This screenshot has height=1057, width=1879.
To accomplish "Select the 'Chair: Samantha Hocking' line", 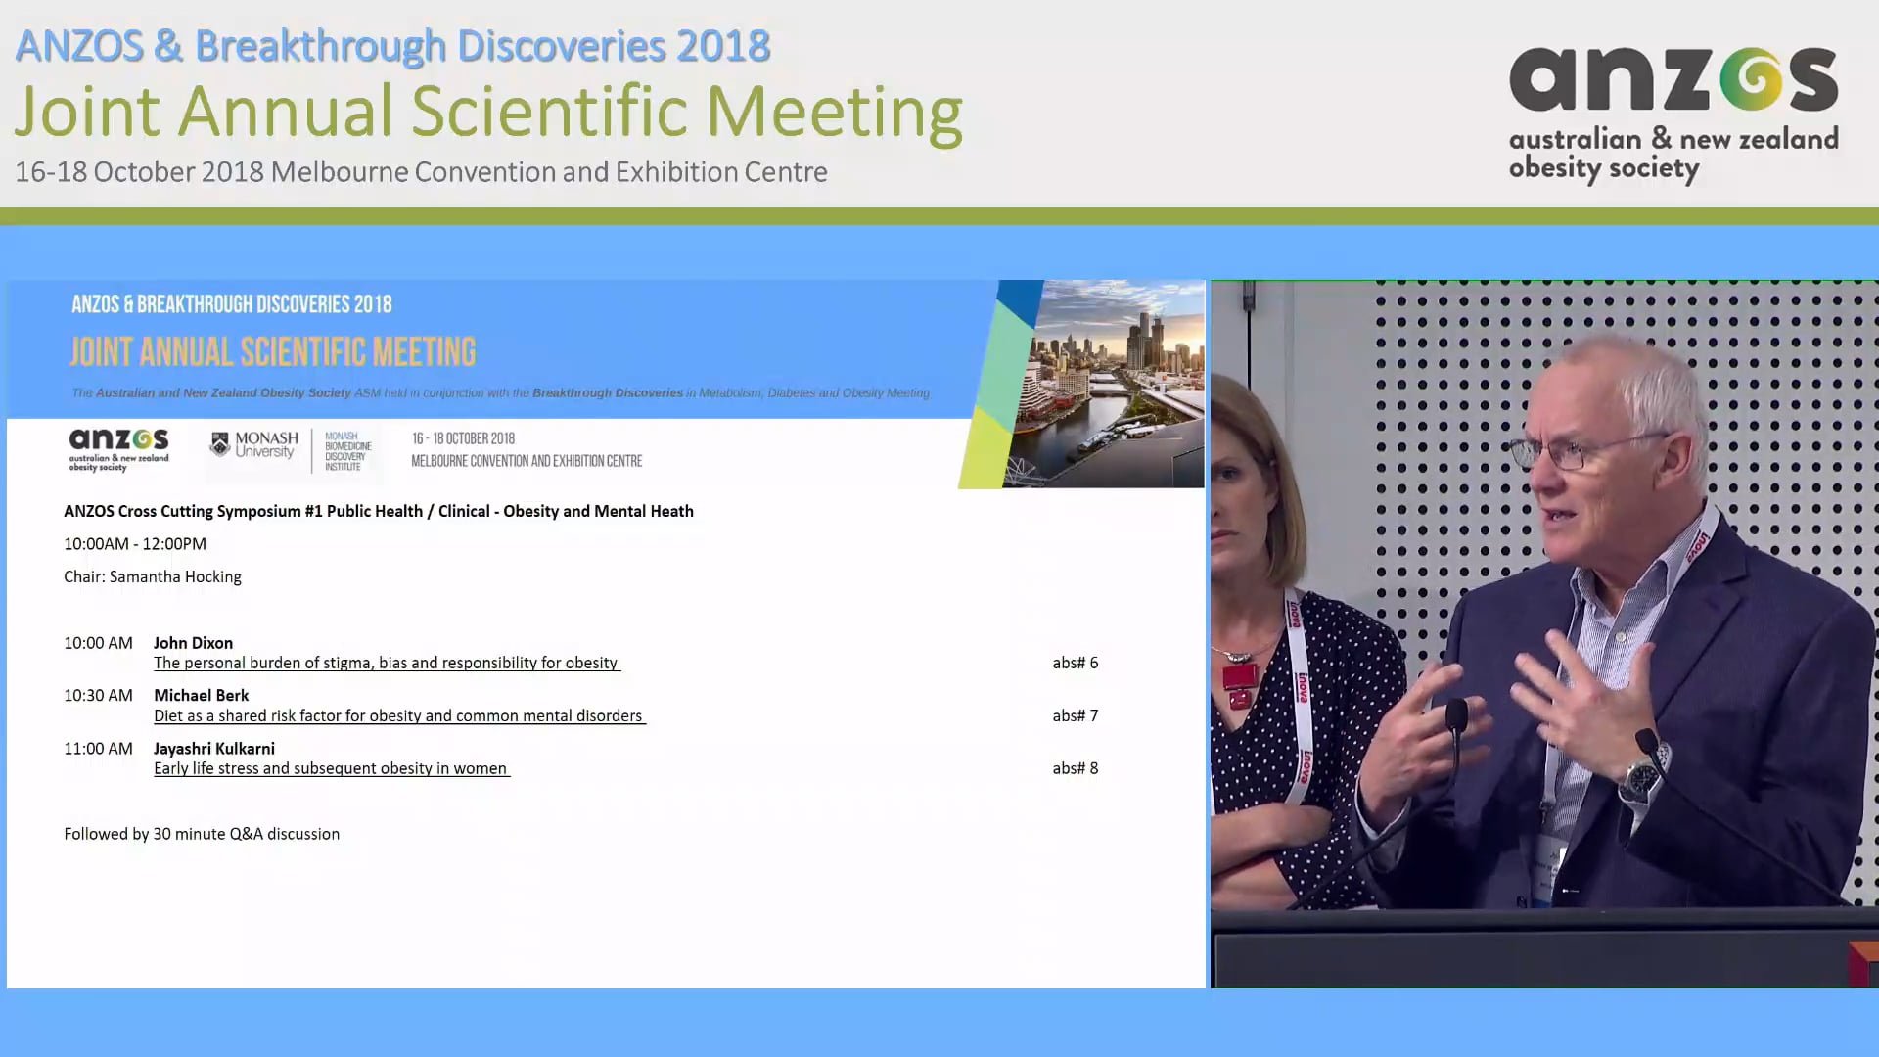I will [x=153, y=576].
